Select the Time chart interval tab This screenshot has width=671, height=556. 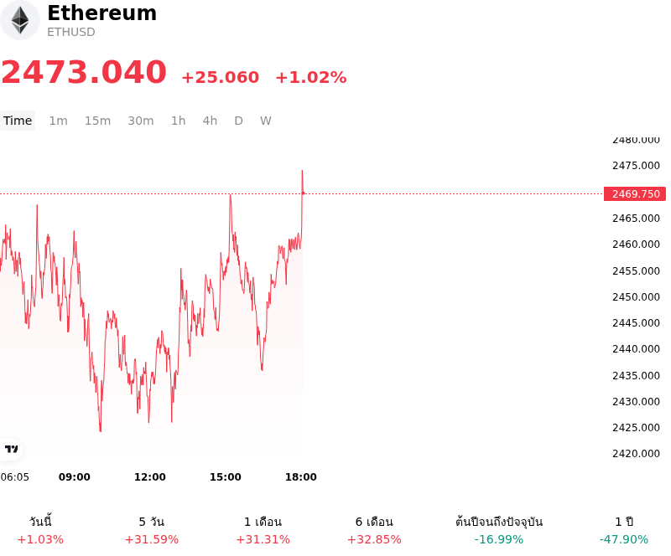(18, 121)
